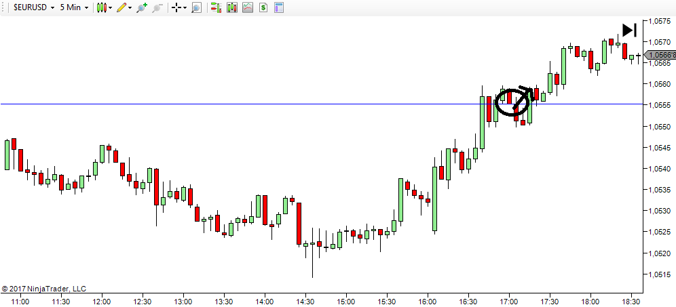Click the 12:30 time axis label

point(143,301)
